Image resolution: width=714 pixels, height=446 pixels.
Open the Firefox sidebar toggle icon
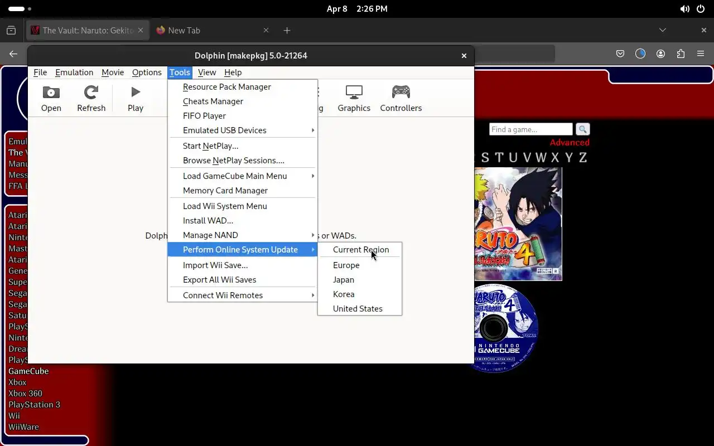tap(11, 30)
